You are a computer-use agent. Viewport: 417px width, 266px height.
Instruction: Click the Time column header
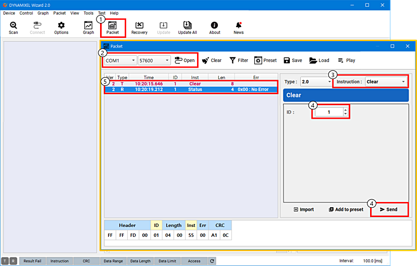click(x=149, y=77)
